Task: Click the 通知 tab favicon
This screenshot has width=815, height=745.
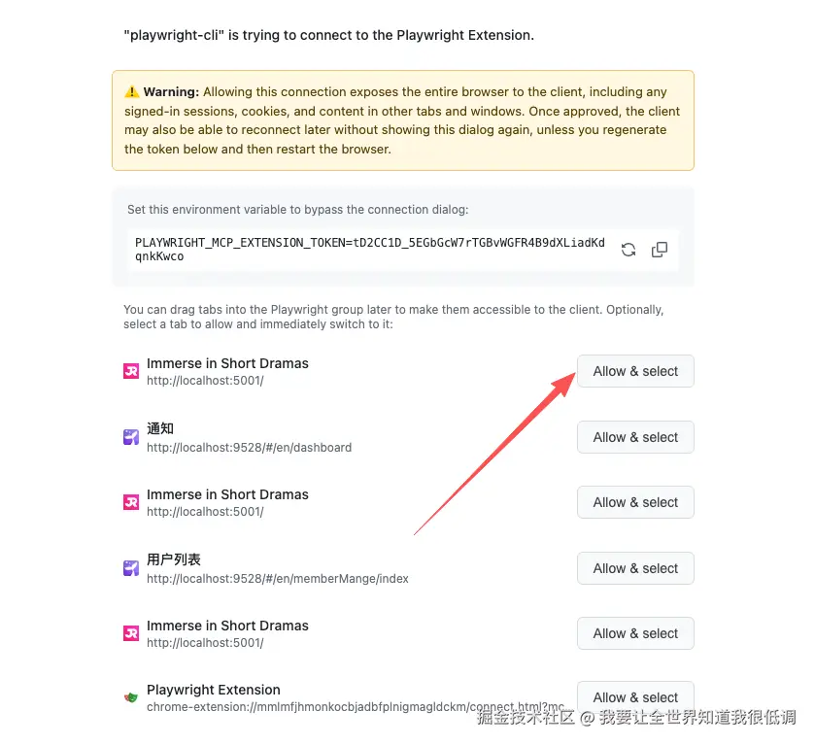Action: [131, 437]
